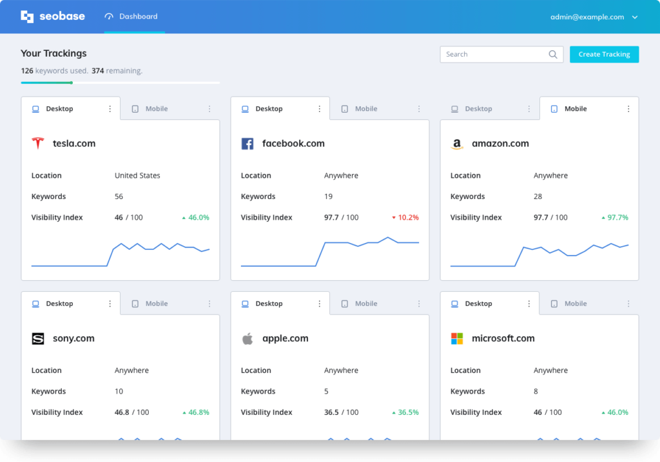Click the Amazon logo icon
Screen dimensions: 660x462
[x=457, y=144]
